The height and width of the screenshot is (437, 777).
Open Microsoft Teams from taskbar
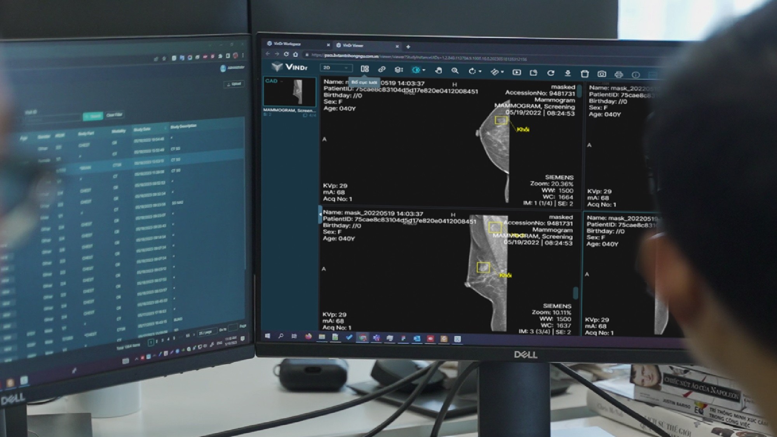(376, 338)
